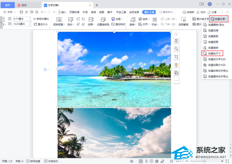Click the lightbulb icon beside the picture

coord(176,65)
